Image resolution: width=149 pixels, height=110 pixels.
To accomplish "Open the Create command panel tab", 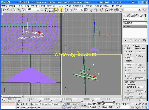I will 125,15.
